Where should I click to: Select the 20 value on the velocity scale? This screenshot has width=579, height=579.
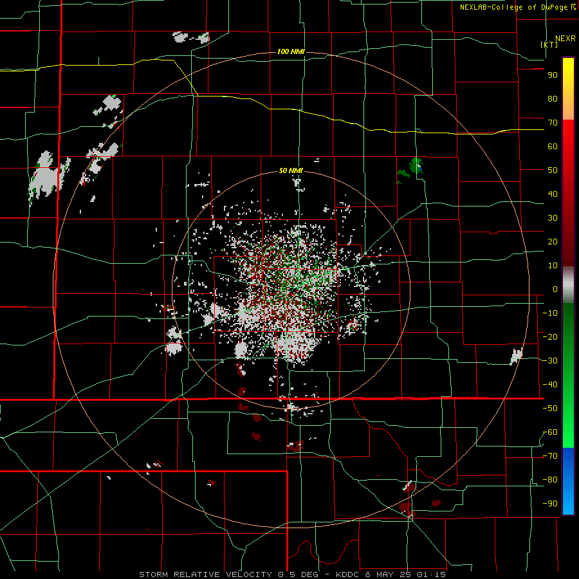(553, 241)
